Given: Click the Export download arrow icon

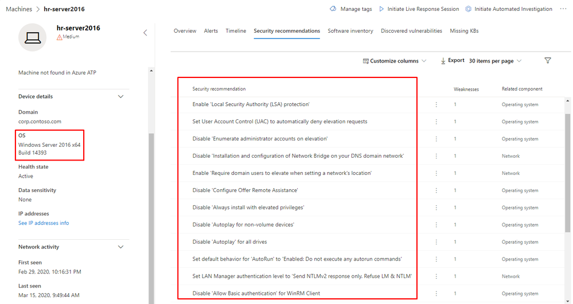Looking at the screenshot, I should pos(443,61).
